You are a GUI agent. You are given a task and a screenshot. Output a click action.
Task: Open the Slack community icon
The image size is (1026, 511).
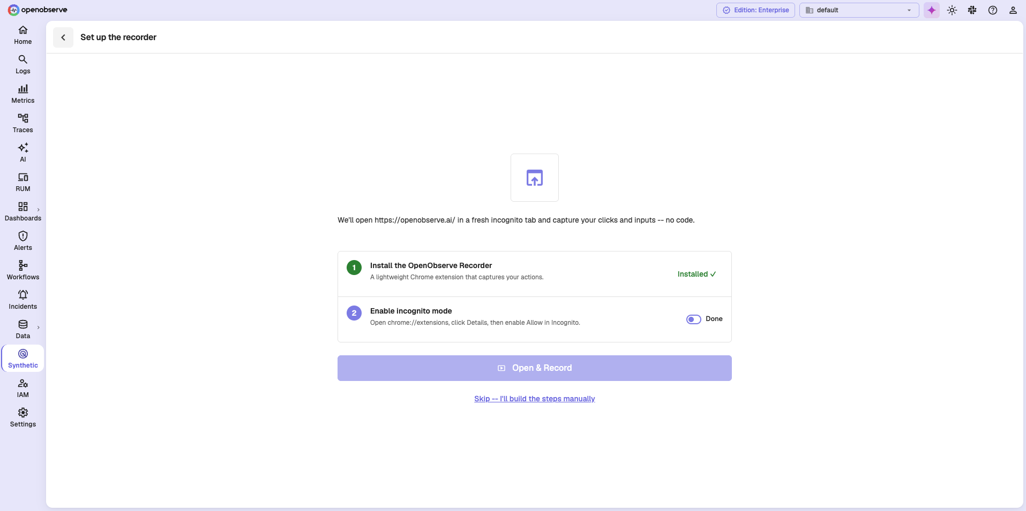point(972,10)
